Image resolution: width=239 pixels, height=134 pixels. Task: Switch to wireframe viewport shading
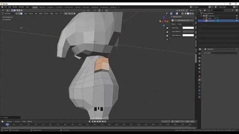point(186,13)
